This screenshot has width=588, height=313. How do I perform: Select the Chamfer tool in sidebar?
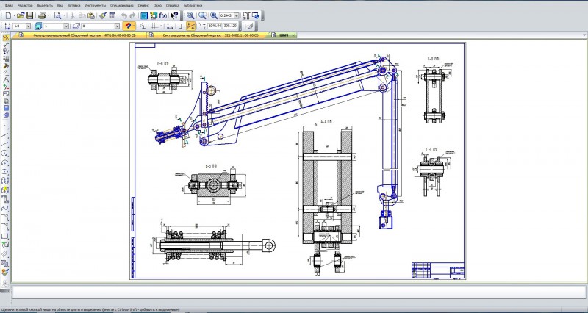click(x=5, y=217)
